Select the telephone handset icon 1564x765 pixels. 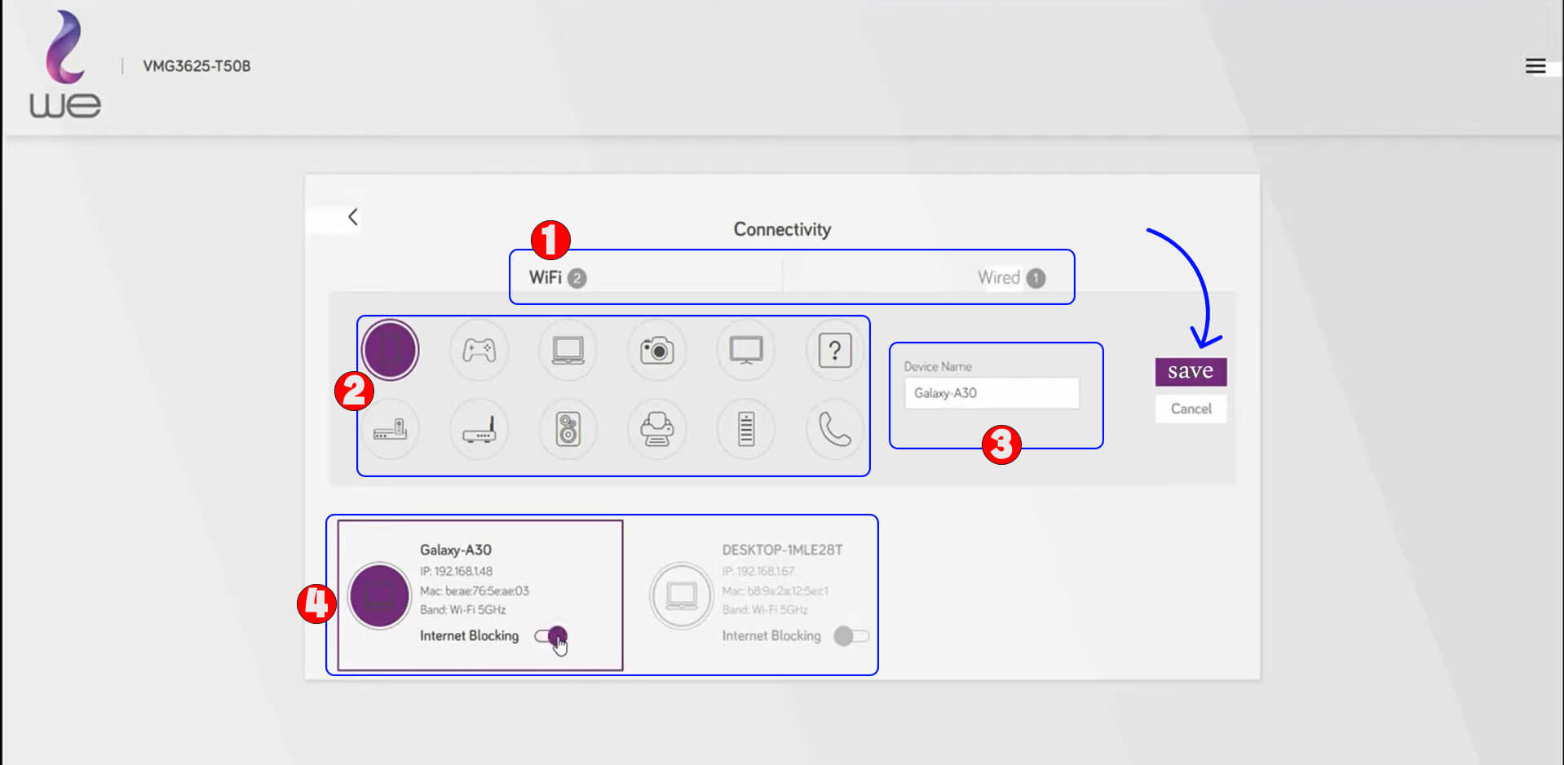(834, 429)
